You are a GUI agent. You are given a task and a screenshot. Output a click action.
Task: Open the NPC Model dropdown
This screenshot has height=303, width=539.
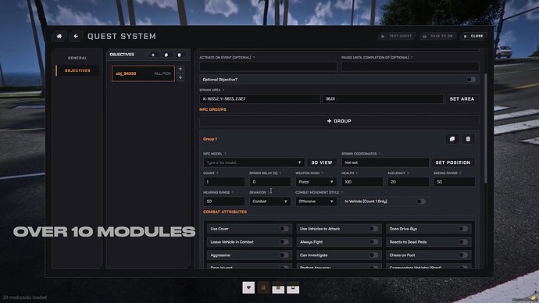tap(253, 162)
